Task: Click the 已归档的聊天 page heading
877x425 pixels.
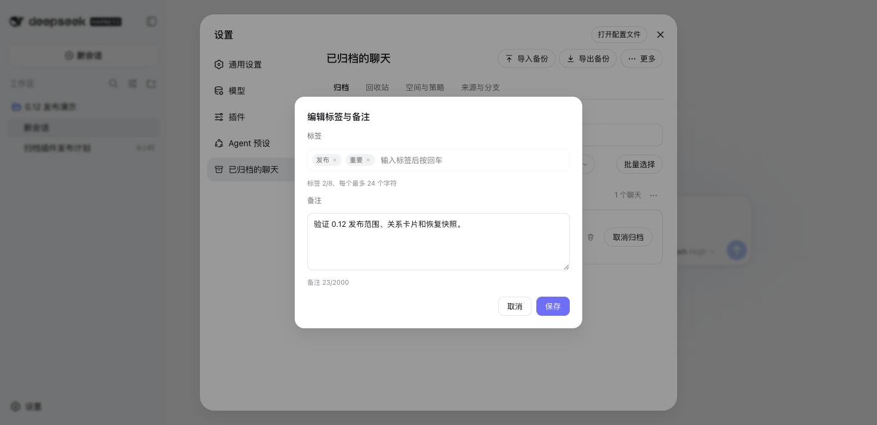Action: point(359,58)
